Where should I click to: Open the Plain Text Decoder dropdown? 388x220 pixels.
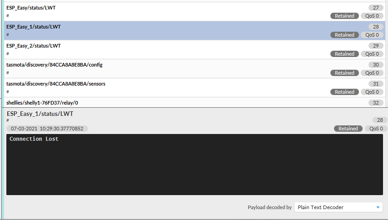click(338, 207)
